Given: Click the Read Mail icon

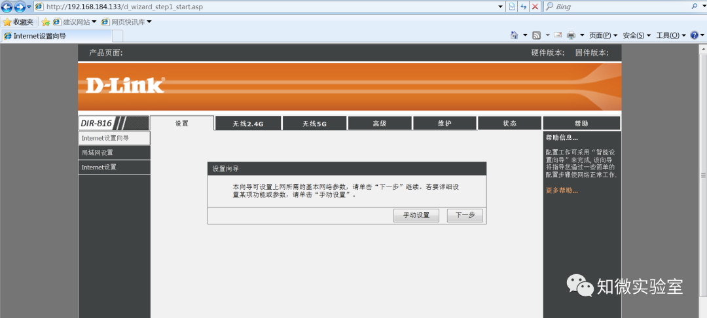Looking at the screenshot, I should (x=558, y=35).
